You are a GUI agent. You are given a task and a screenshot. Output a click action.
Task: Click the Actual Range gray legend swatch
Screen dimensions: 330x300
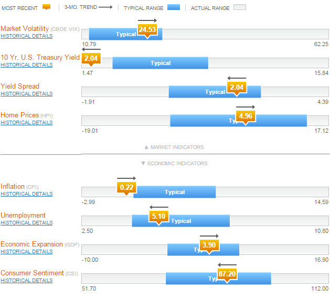(240, 8)
